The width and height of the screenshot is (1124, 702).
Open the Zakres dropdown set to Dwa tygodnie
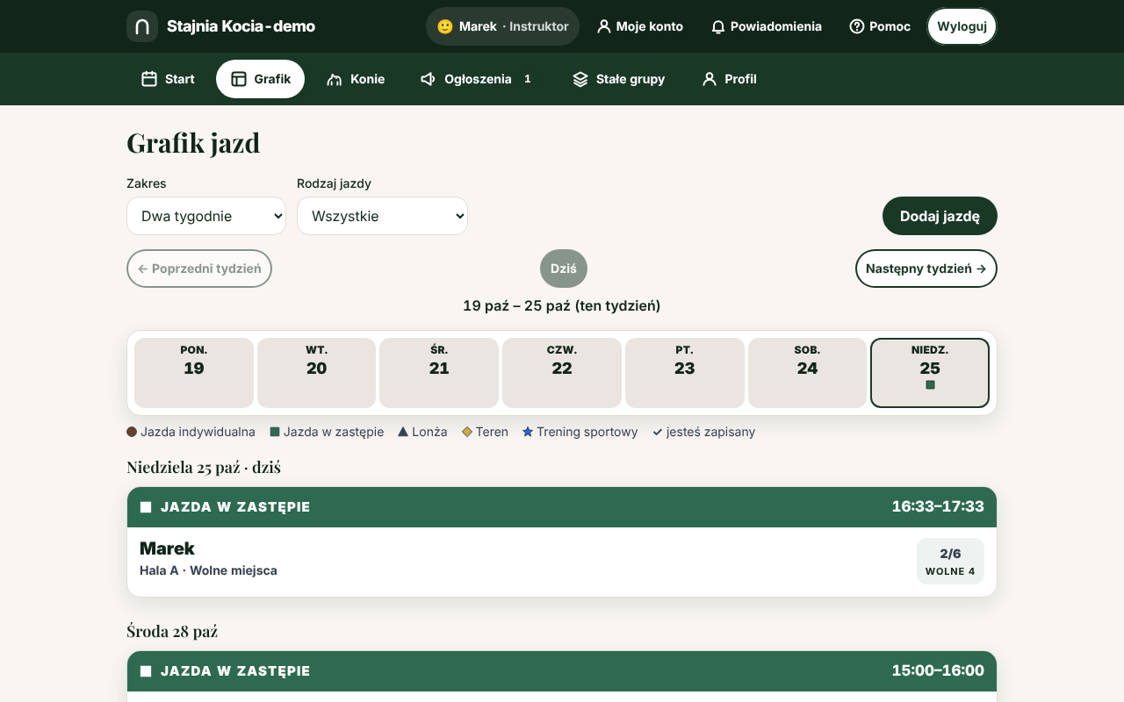(x=206, y=216)
